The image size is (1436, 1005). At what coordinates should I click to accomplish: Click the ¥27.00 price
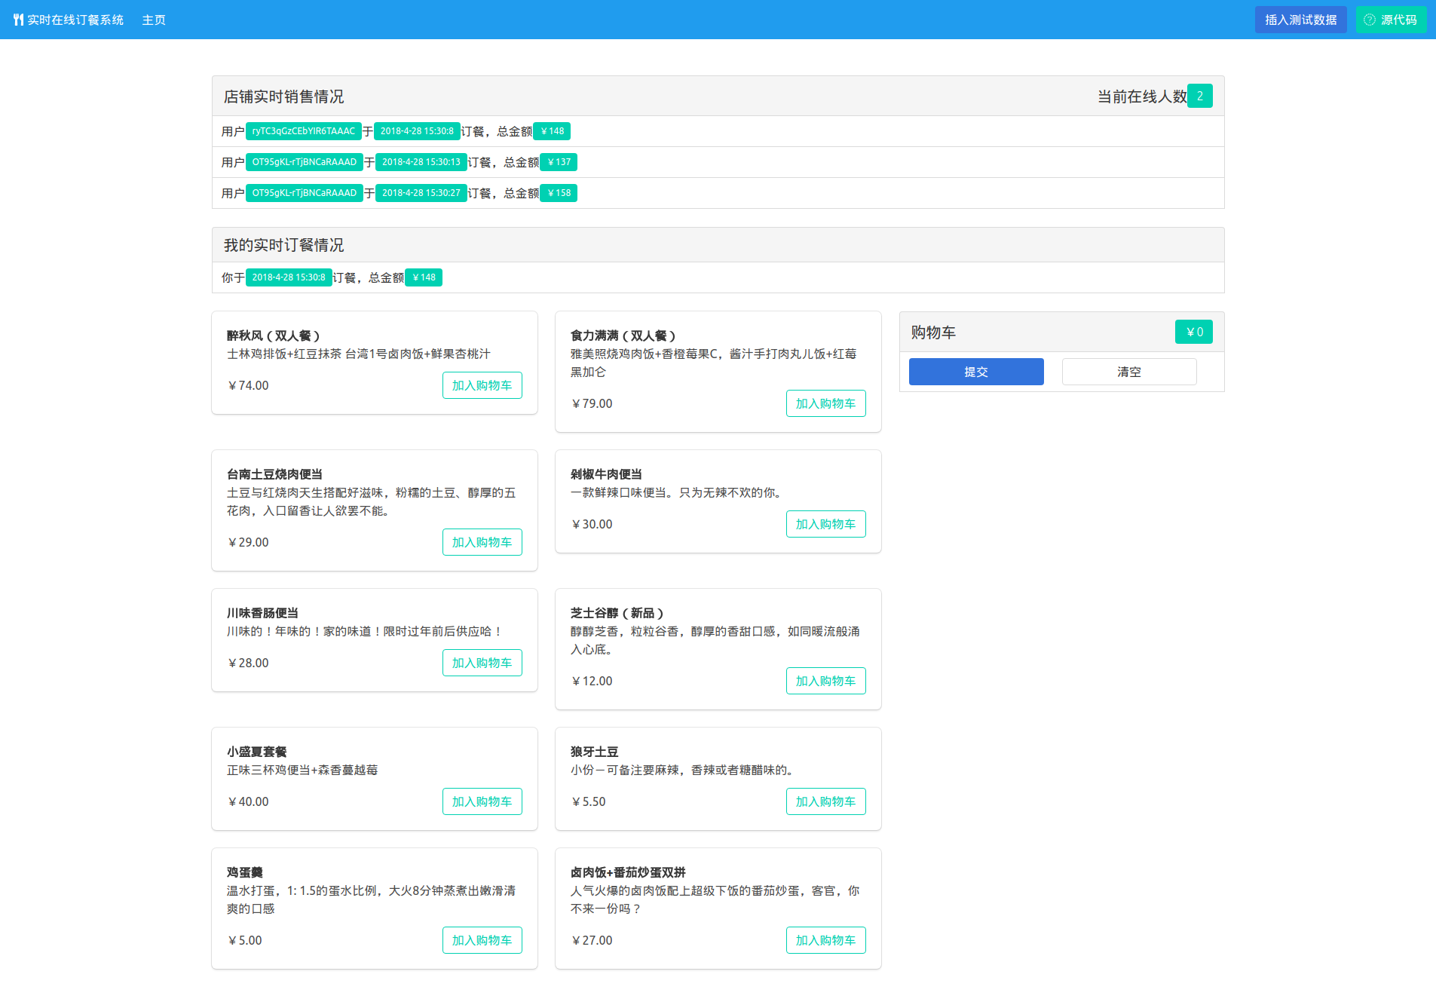592,940
